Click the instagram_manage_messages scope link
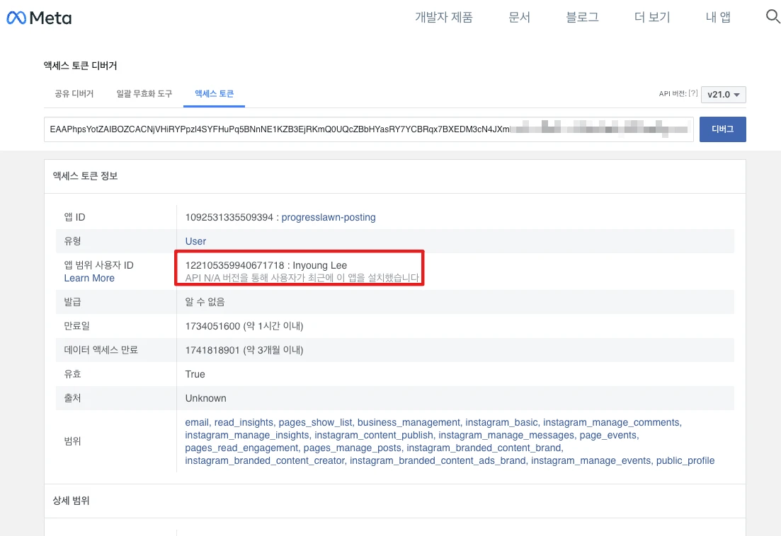Screen dimensions: 781x536 506,435
